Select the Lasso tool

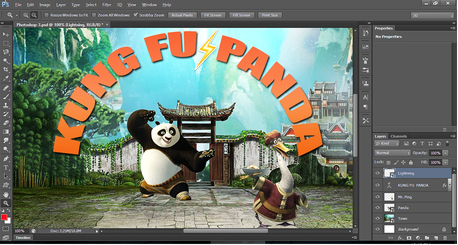point(6,52)
